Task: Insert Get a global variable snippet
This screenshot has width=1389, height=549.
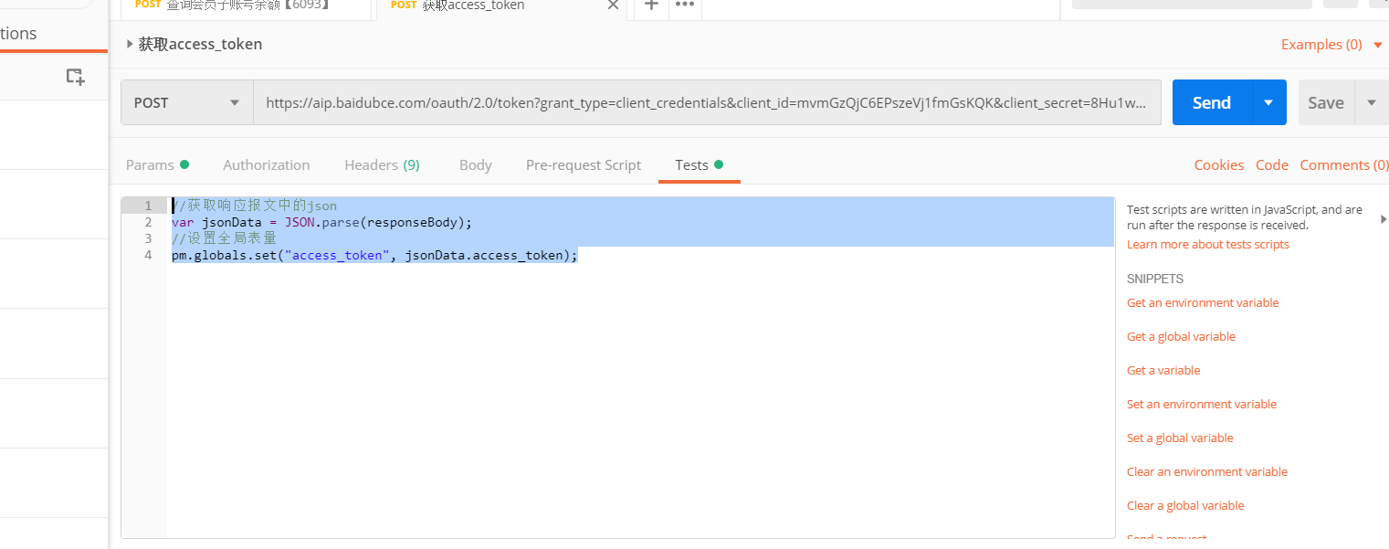Action: click(x=1181, y=336)
